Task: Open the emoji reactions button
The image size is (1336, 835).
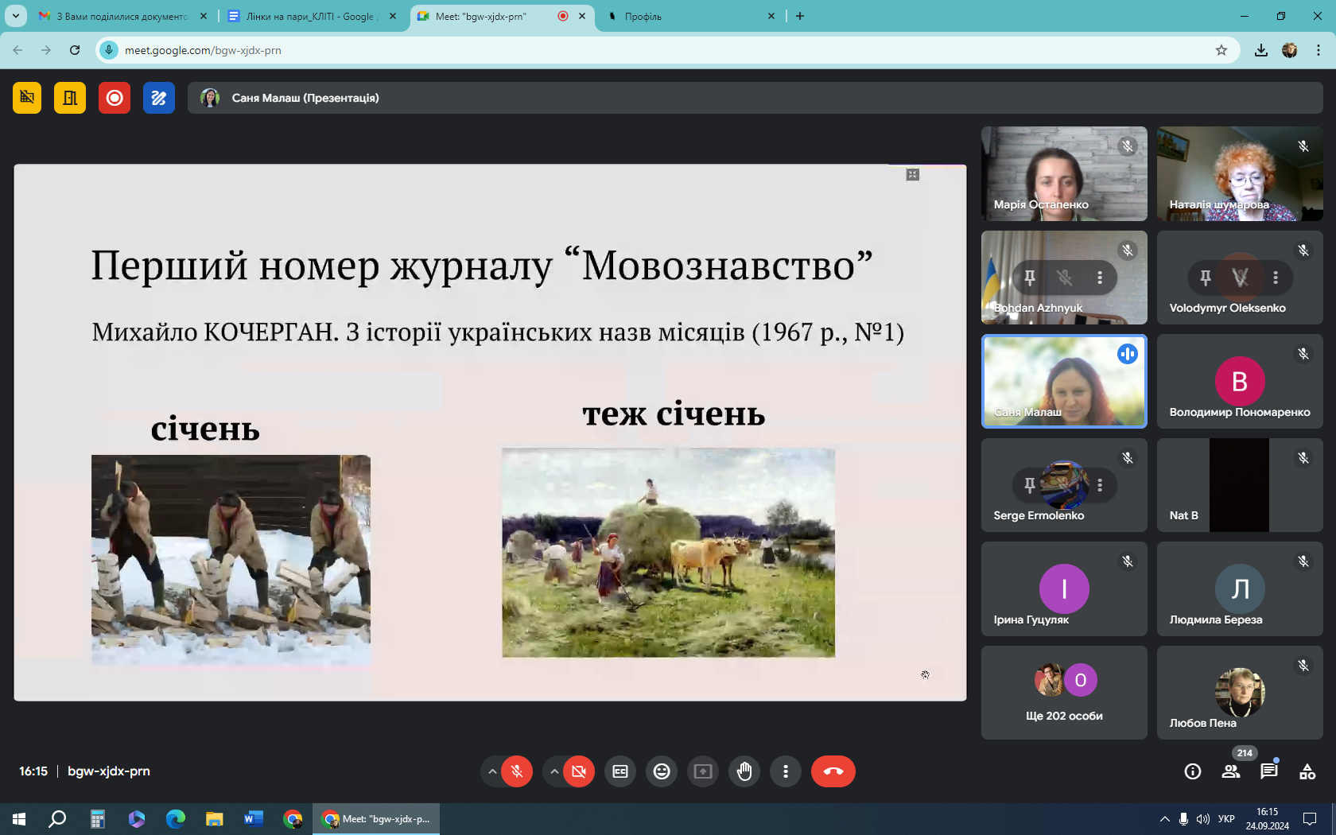Action: (x=662, y=771)
